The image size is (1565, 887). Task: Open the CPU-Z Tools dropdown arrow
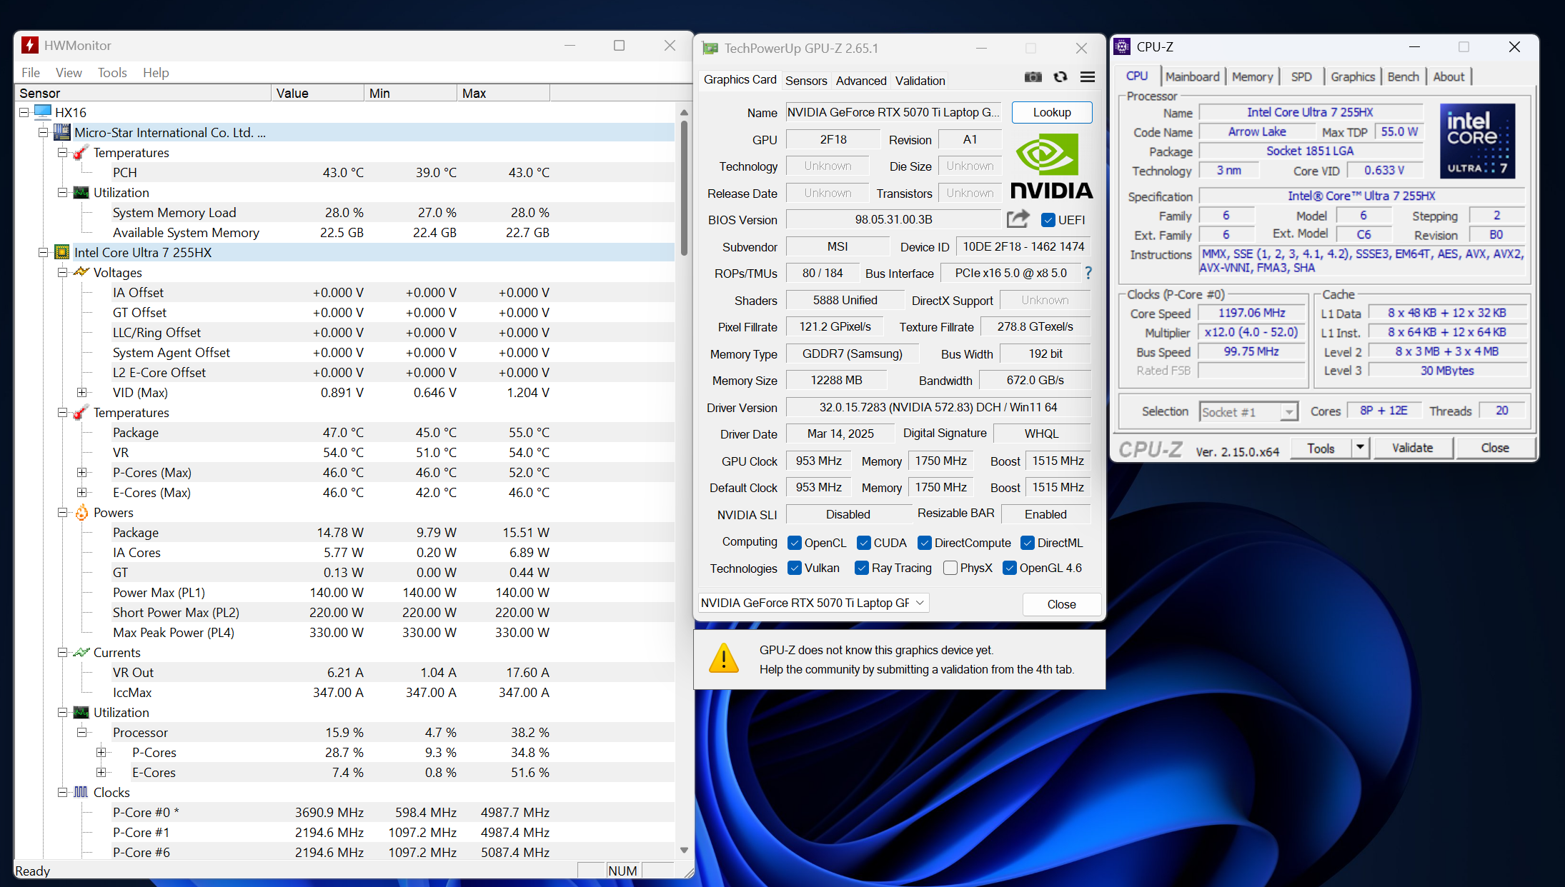click(1360, 448)
